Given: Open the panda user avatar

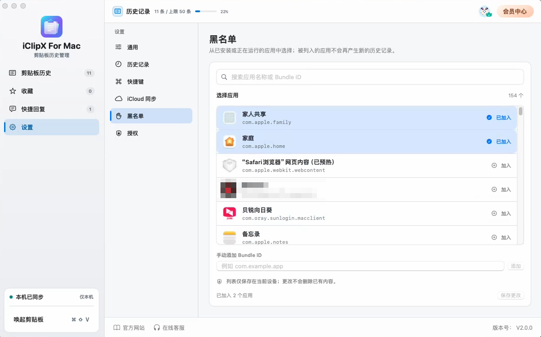Looking at the screenshot, I should click(485, 11).
